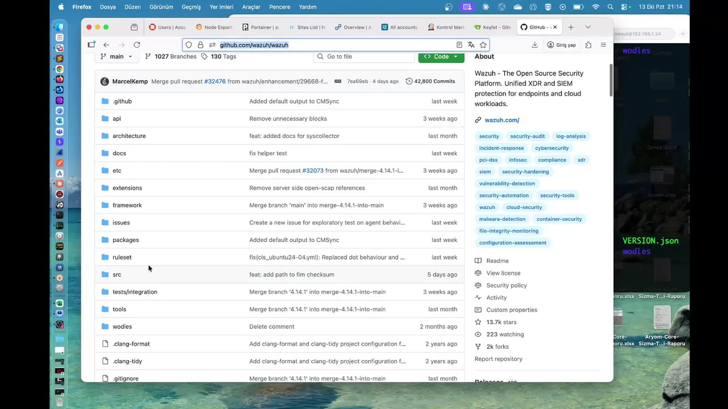This screenshot has height=409, width=728.
Task: Open the Firefox View icon left of the tabs
Action: [x=134, y=27]
